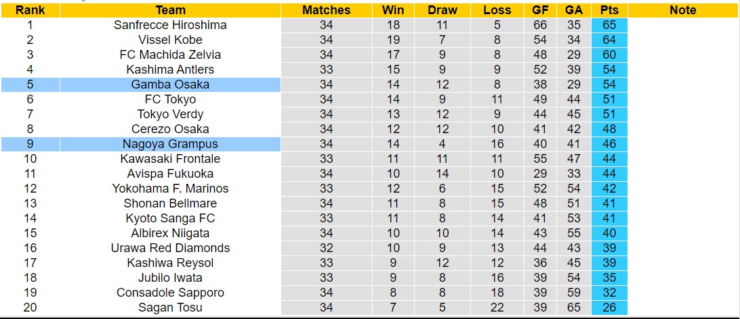
Task: Click the FC Machida Zelvia team name
Action: tap(170, 55)
